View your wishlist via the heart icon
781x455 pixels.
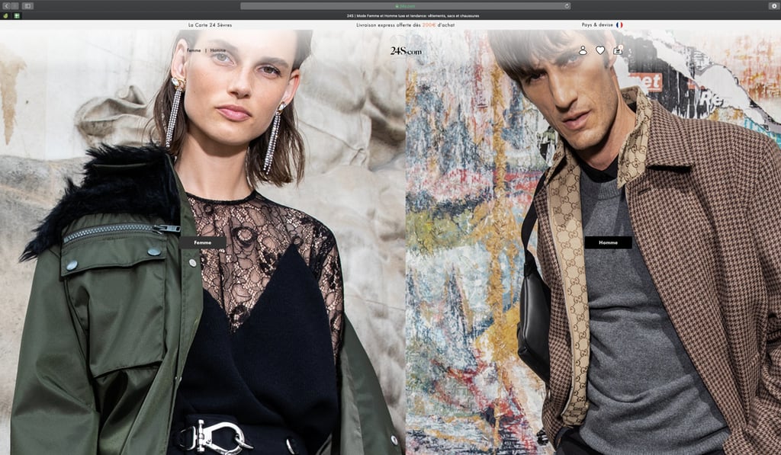point(601,50)
